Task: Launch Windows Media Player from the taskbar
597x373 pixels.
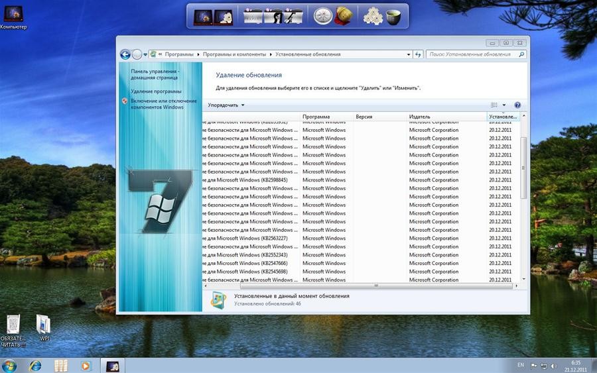Action: point(86,366)
